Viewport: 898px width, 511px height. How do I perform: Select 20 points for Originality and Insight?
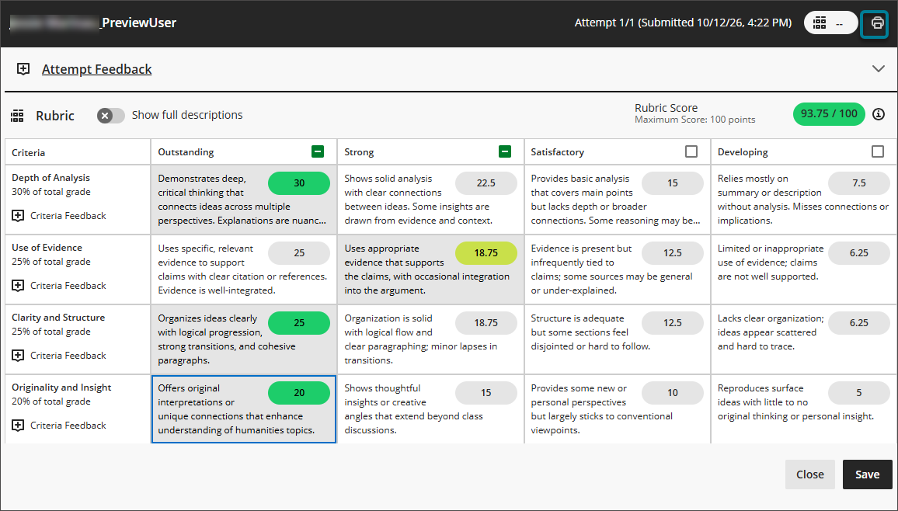(299, 392)
